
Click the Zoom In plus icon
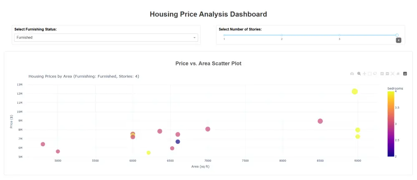382,74
